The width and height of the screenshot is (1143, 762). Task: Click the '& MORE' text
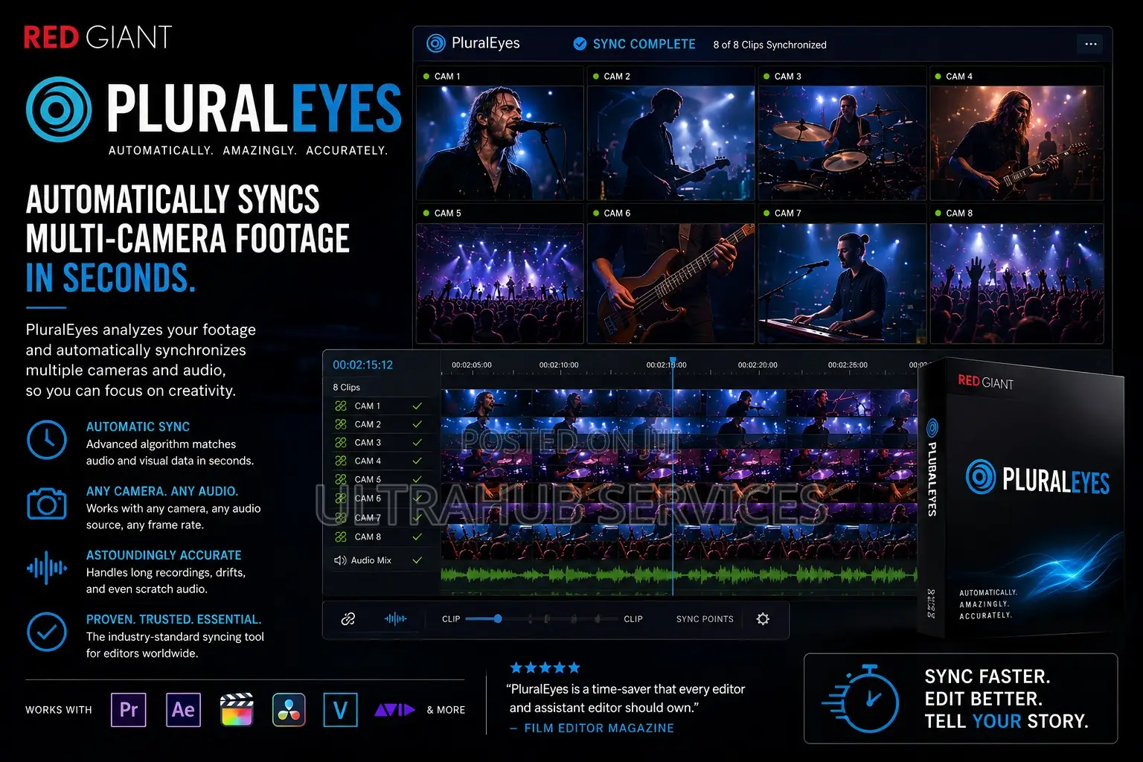point(446,710)
